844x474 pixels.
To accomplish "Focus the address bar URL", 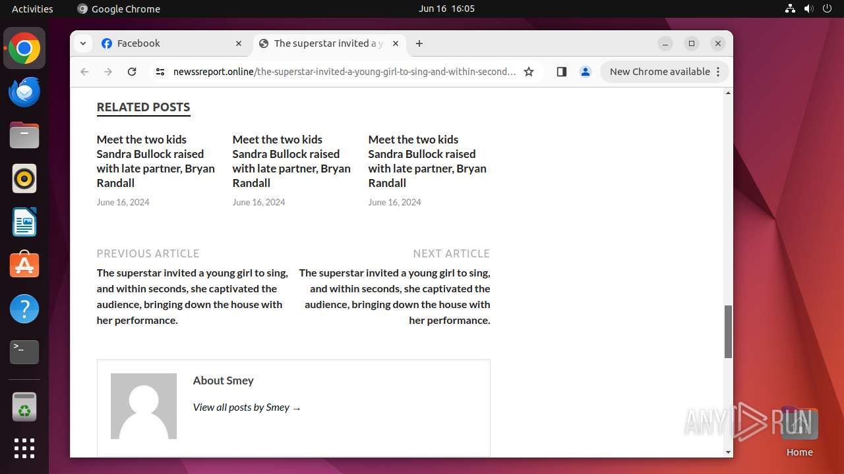I will (x=344, y=72).
